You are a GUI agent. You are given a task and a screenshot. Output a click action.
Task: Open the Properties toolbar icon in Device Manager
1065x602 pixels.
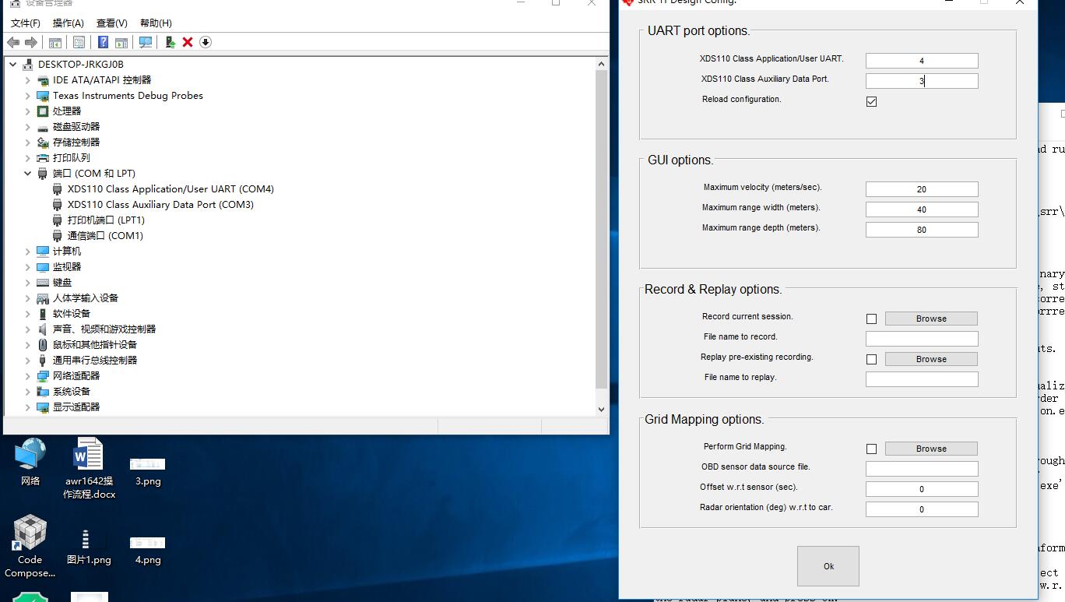coord(79,42)
